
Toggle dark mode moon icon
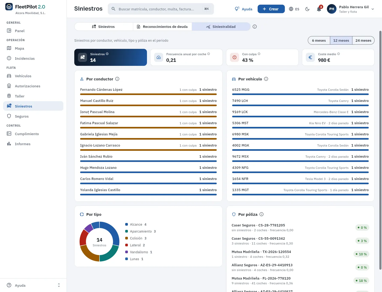pos(307,9)
